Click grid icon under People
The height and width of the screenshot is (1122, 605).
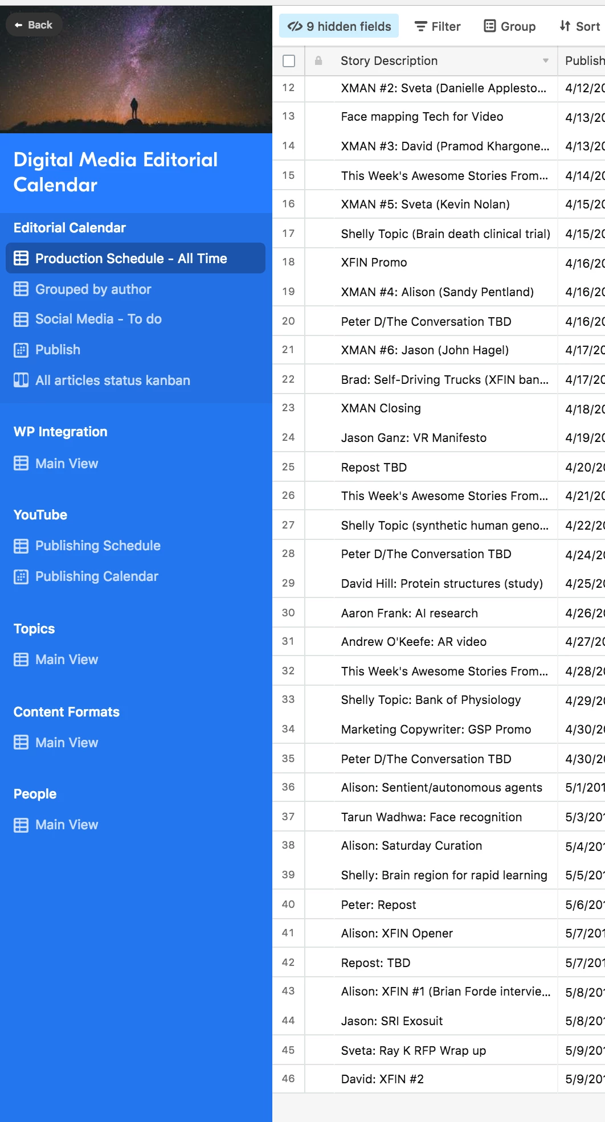pos(21,825)
